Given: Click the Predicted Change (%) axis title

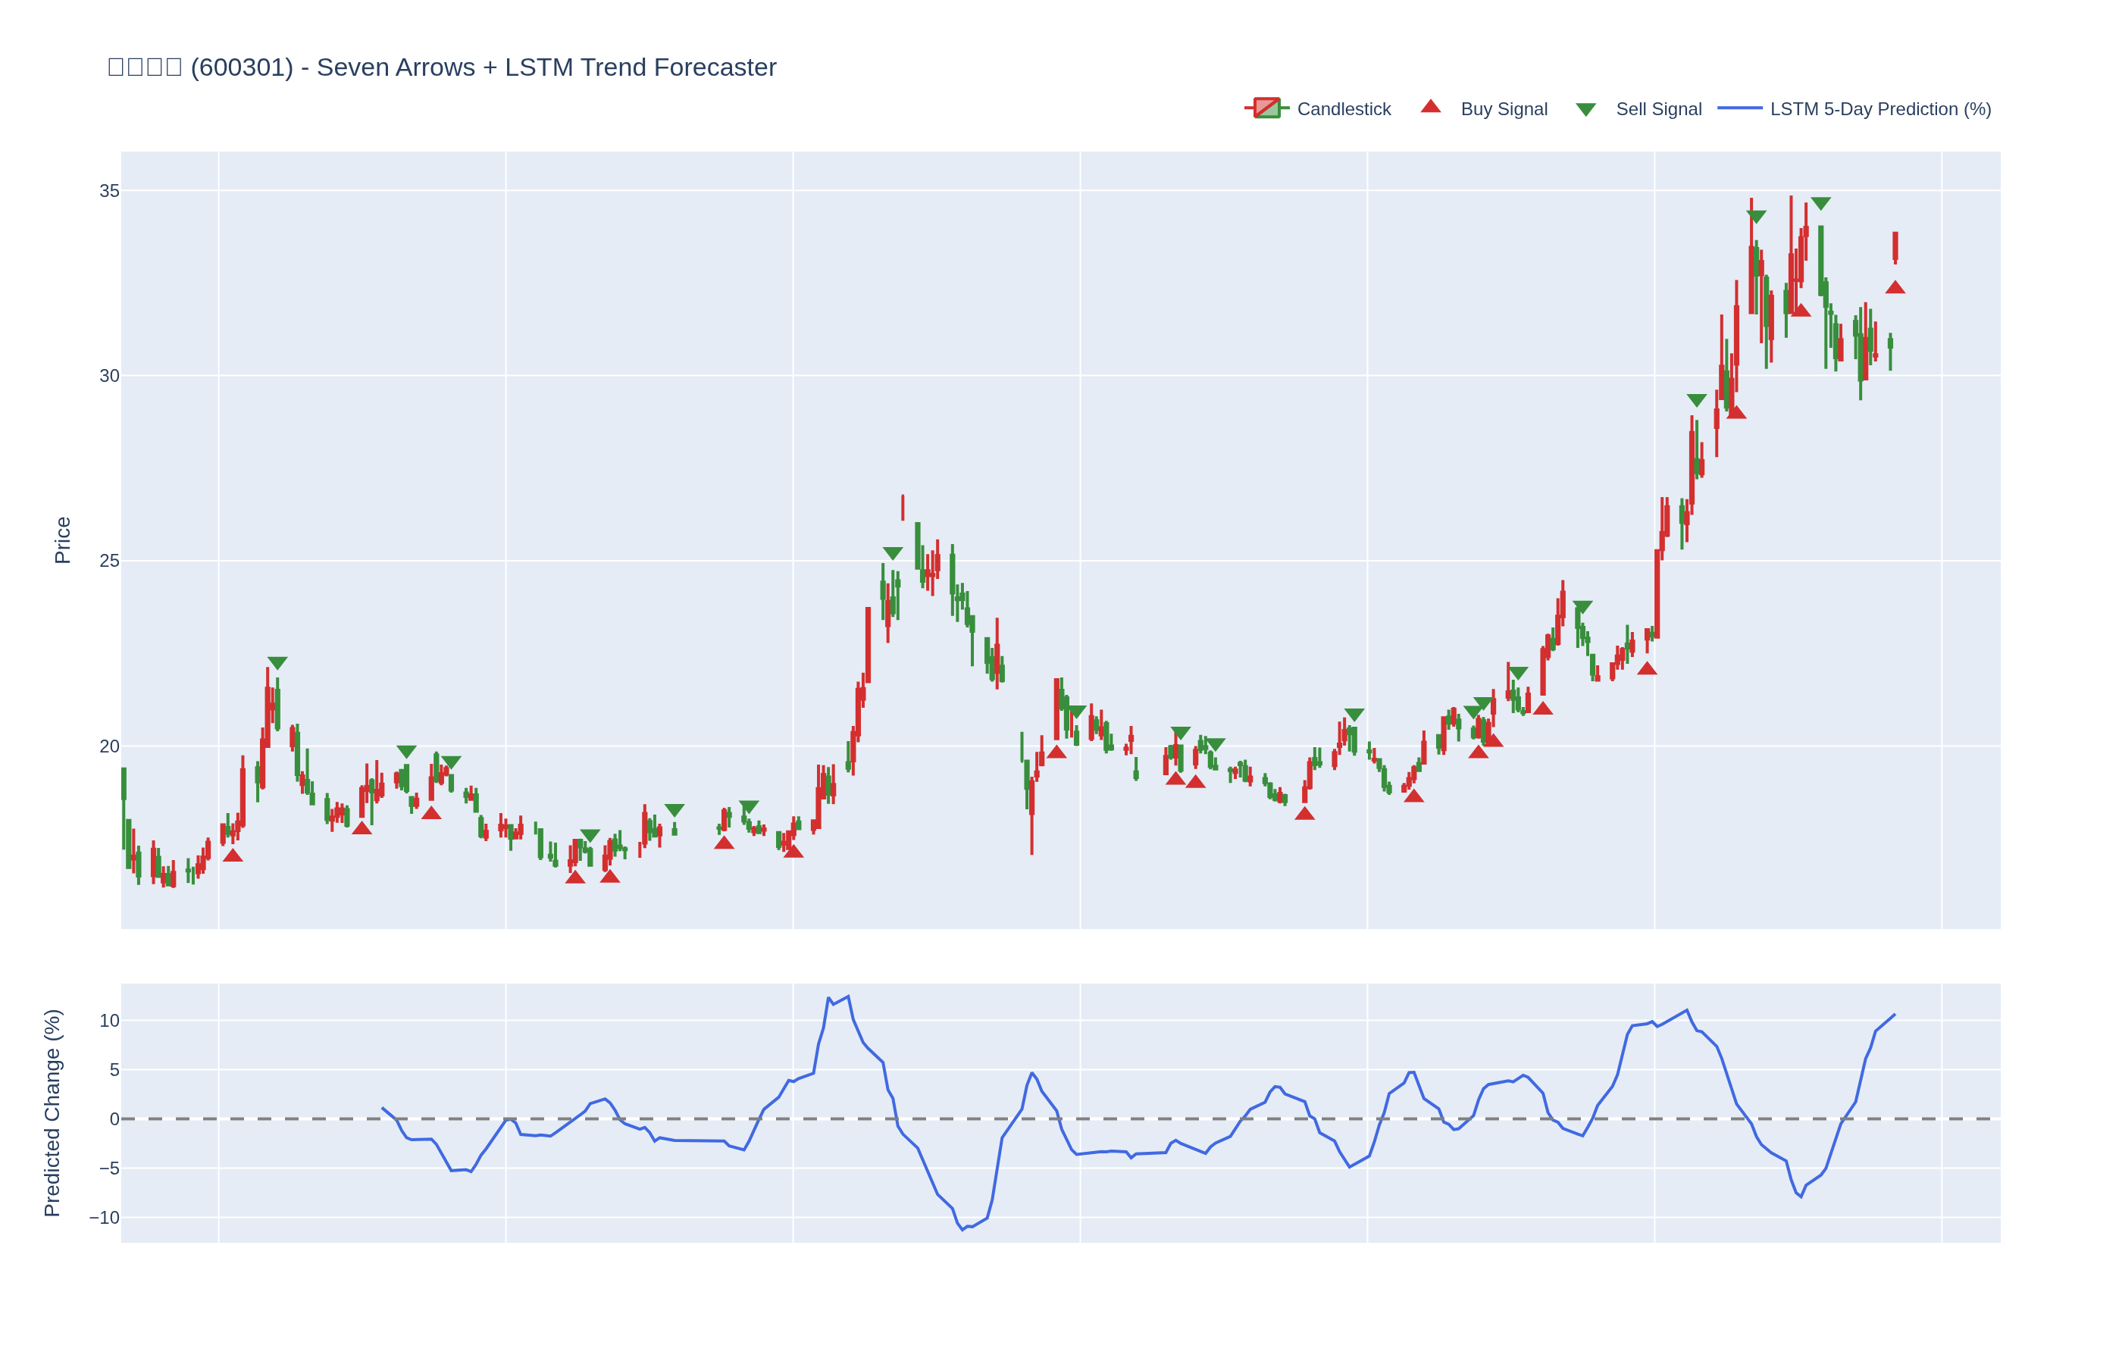Looking at the screenshot, I should coord(52,1112).
